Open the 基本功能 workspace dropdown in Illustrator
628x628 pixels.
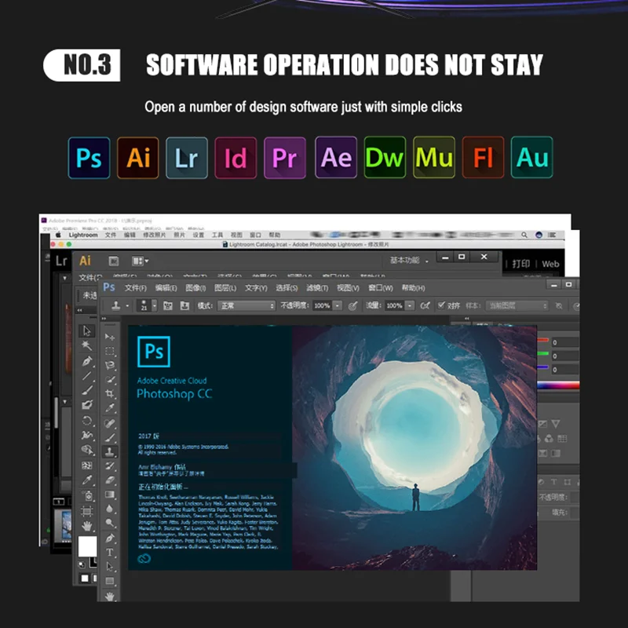[409, 261]
